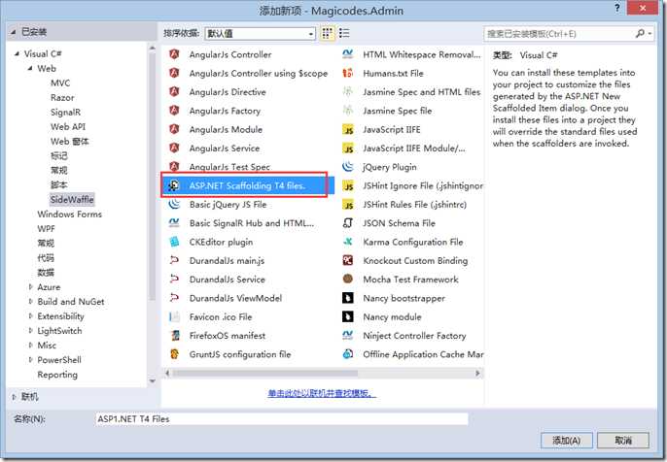Click the DurandalJs main.js icon
This screenshot has height=462, width=667.
174,260
